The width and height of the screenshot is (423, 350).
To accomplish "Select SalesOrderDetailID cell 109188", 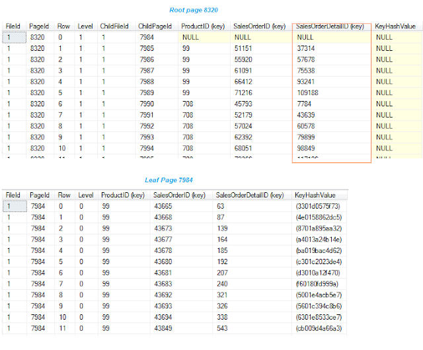I will pos(332,92).
